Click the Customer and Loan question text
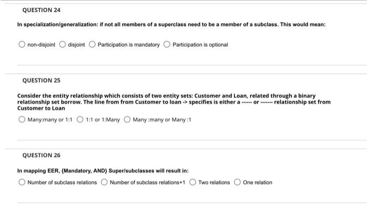This screenshot has width=367, height=211. [174, 102]
